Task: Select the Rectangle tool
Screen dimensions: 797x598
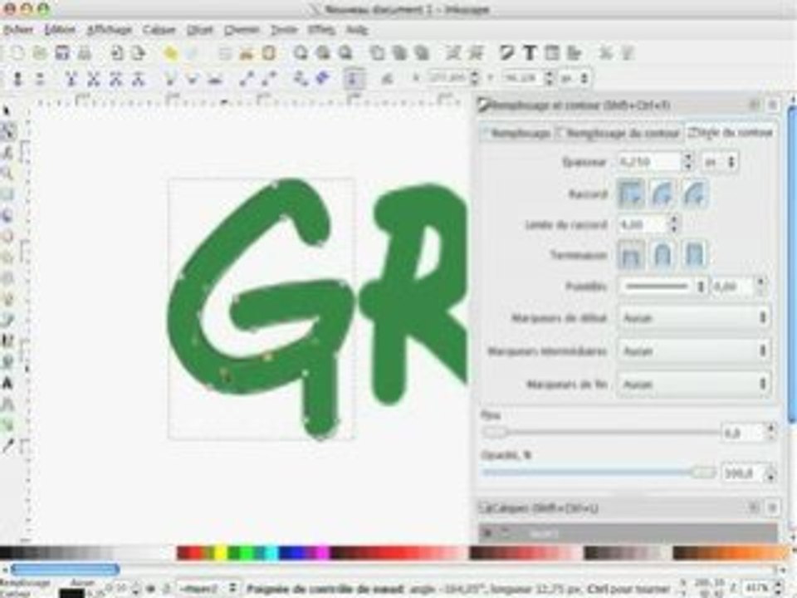Action: click(7, 194)
